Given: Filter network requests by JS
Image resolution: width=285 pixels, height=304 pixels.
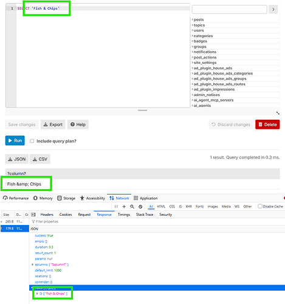Looking at the screenshot, I should 180,206.
